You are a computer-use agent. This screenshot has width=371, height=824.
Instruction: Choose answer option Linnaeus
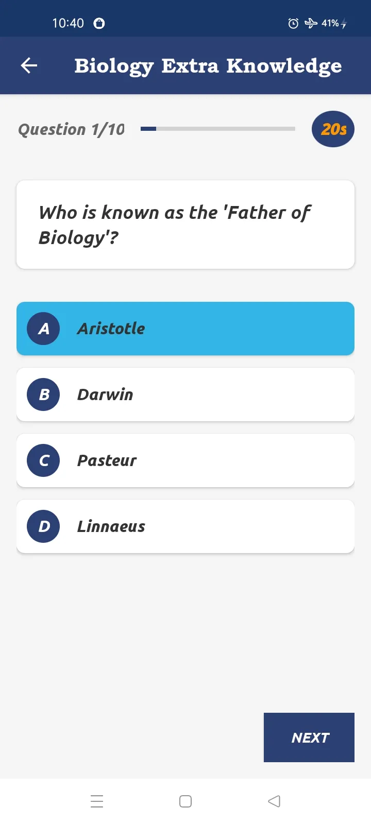tap(185, 526)
